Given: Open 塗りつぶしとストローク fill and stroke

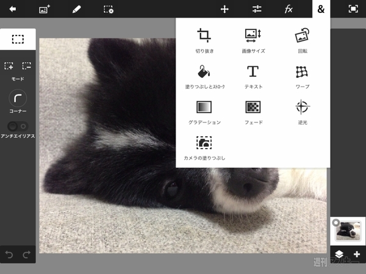Looking at the screenshot, I should pyautogui.click(x=204, y=77).
